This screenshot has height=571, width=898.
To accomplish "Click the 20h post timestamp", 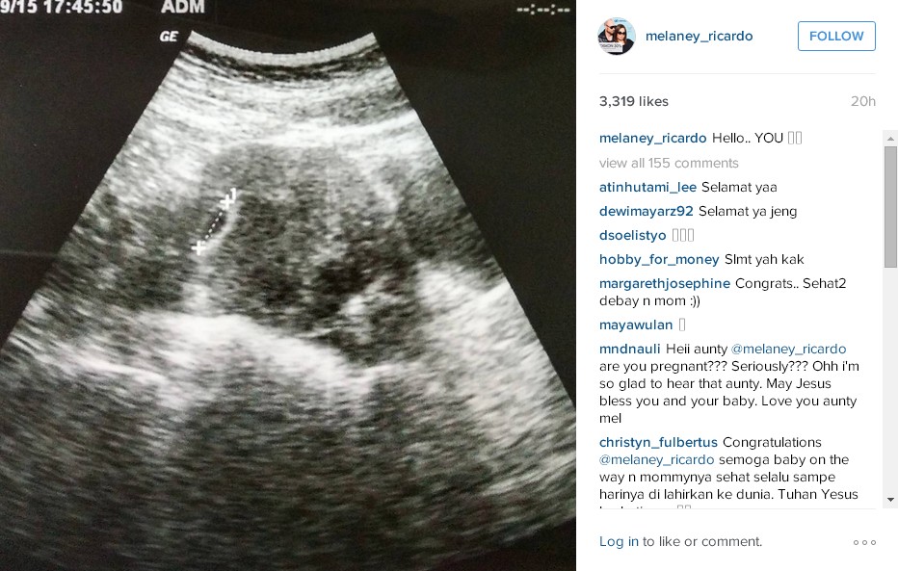I will [x=863, y=101].
